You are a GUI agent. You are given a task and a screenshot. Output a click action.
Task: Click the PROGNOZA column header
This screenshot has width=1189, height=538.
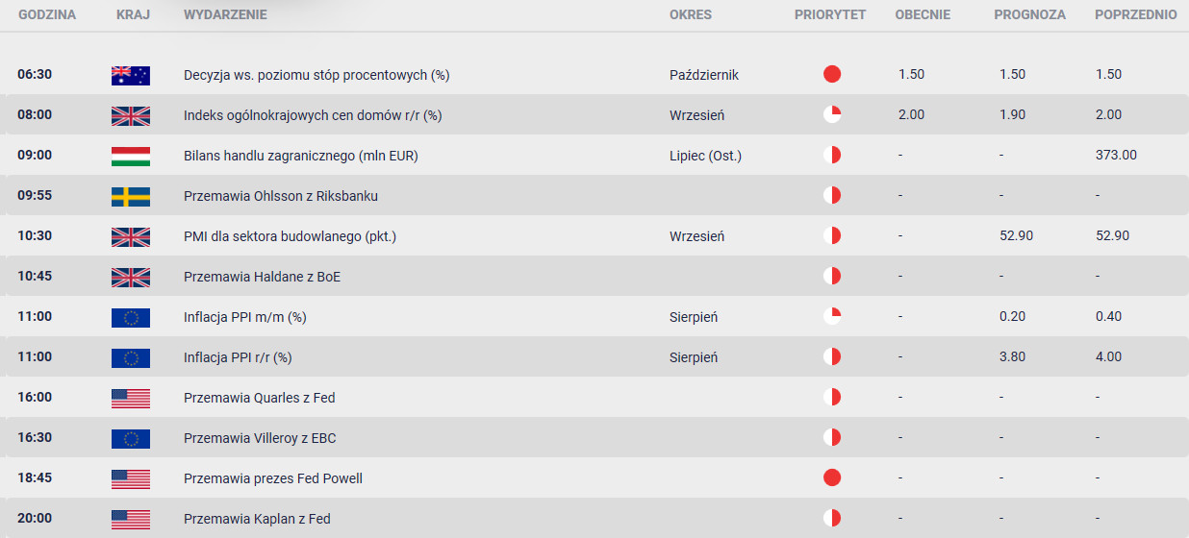1030,15
